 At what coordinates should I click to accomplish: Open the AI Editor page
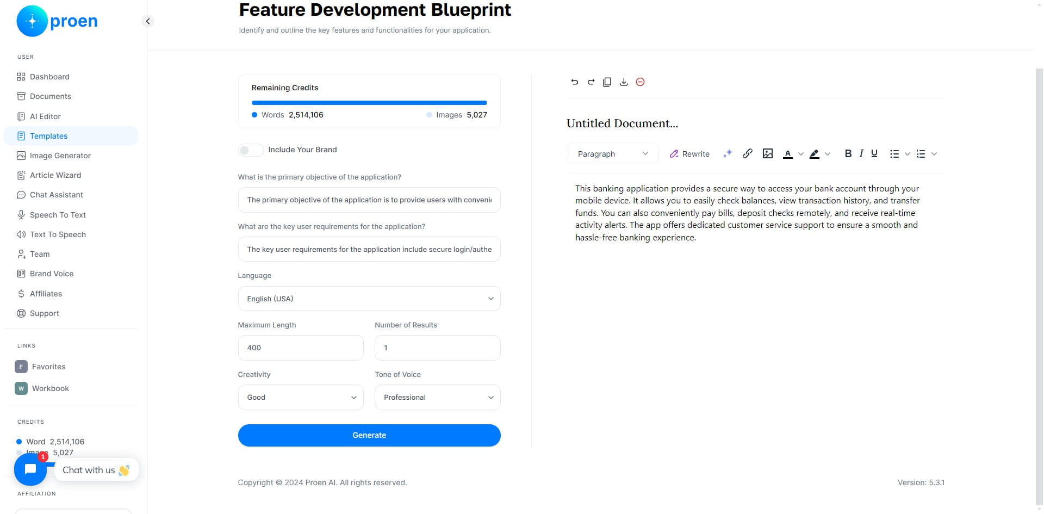[x=71, y=116]
